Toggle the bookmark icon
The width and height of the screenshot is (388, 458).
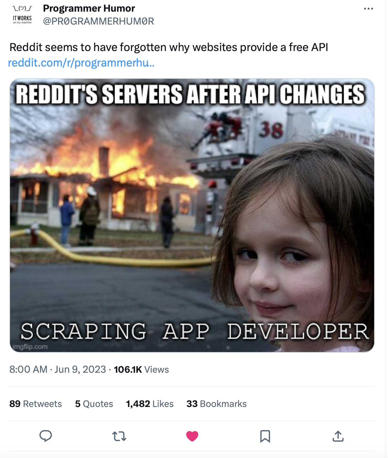click(265, 436)
